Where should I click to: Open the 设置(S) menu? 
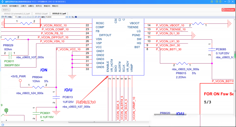[31, 6]
